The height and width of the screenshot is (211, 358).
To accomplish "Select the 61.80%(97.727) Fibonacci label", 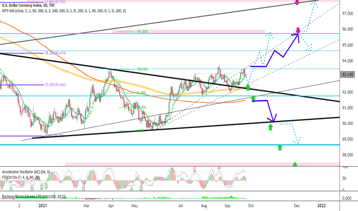I will pyautogui.click(x=55, y=2).
